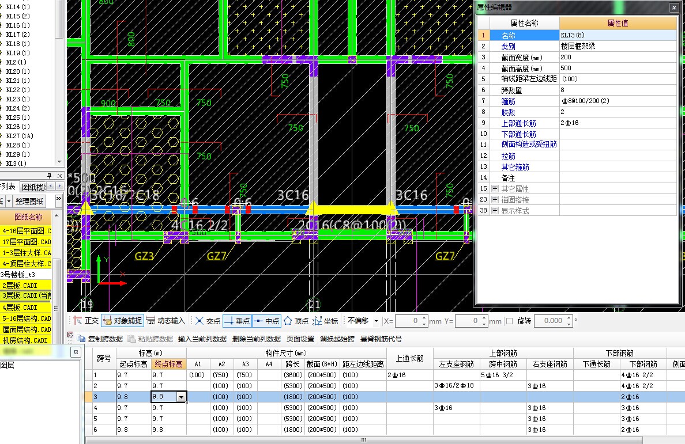Select 交点 intersection snap
Image resolution: width=685 pixels, height=444 pixels.
(208, 321)
